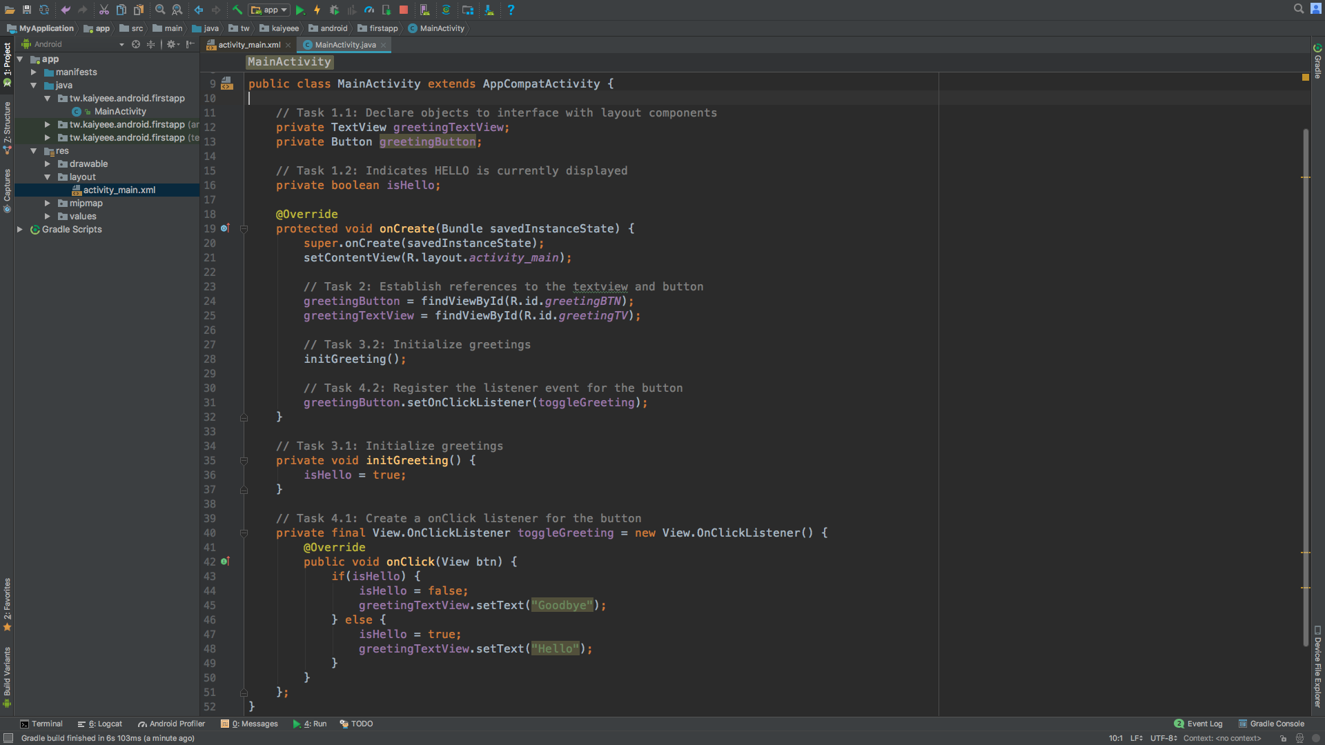Screen dimensions: 1325x745
Task: Click the Undo arrow icon
Action: [x=66, y=10]
